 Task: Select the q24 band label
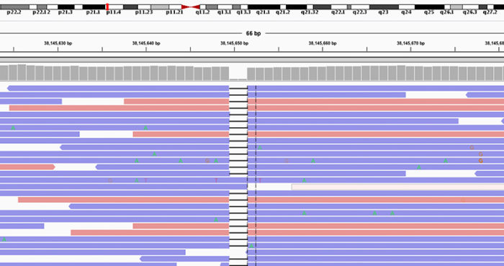pos(406,12)
